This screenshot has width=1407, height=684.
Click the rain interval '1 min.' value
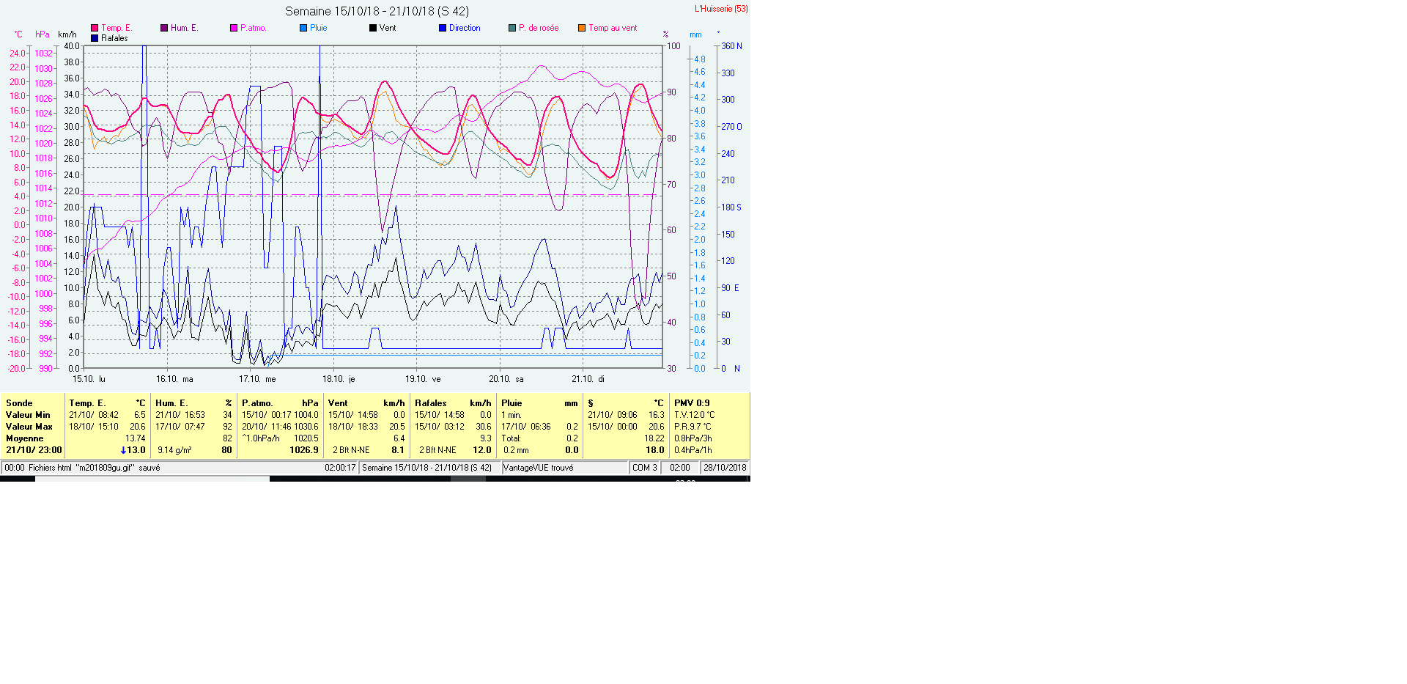tap(512, 415)
